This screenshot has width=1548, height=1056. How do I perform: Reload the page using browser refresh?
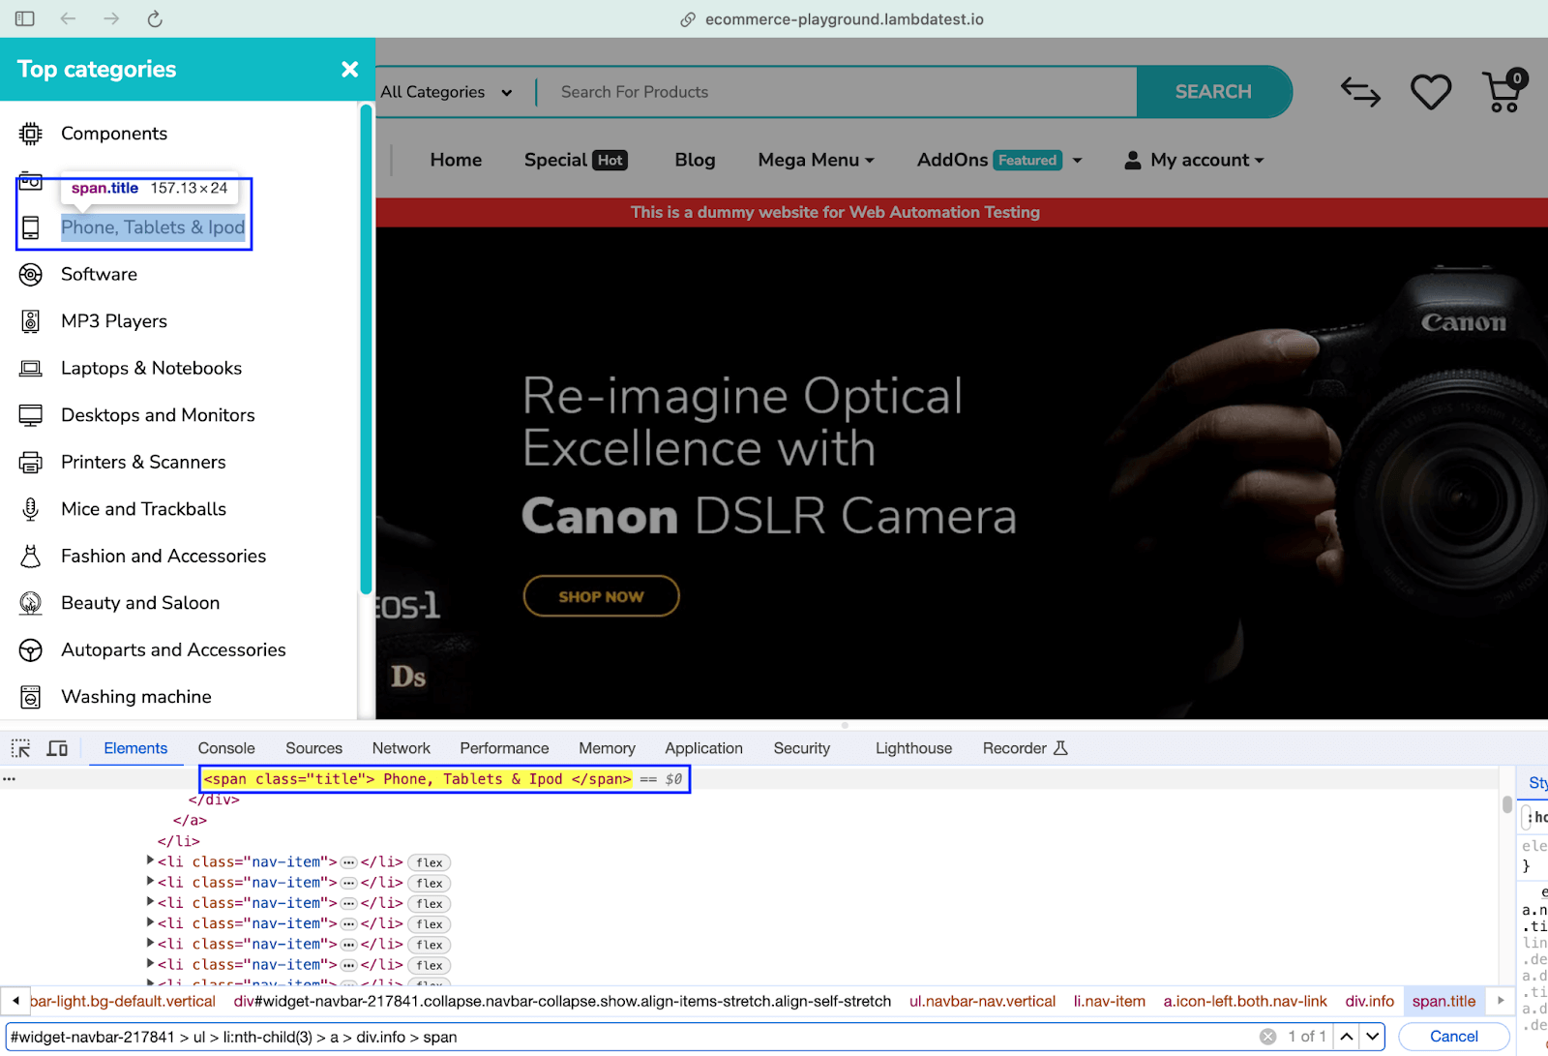coord(155,19)
